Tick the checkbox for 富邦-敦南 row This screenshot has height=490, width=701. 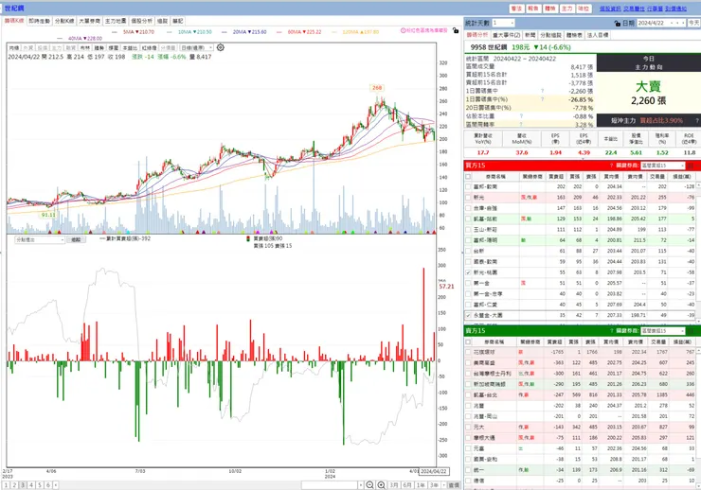pos(468,186)
